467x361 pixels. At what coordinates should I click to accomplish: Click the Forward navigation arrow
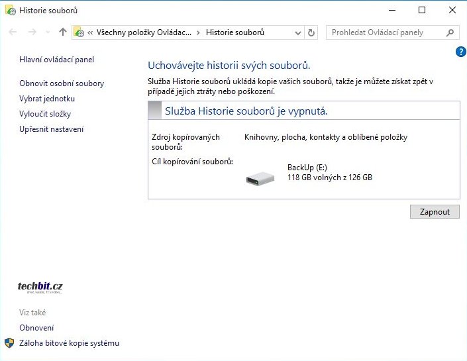point(31,32)
